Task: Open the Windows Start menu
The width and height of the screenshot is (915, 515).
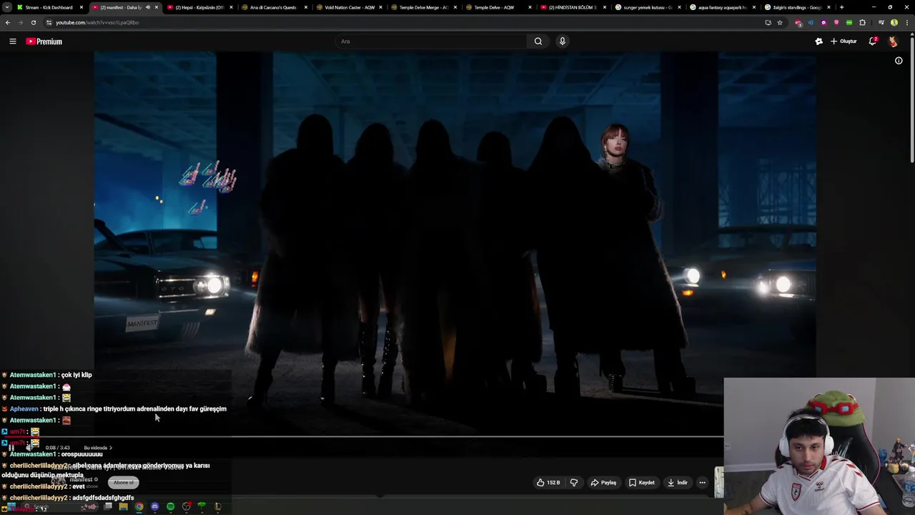Action: [x=11, y=507]
